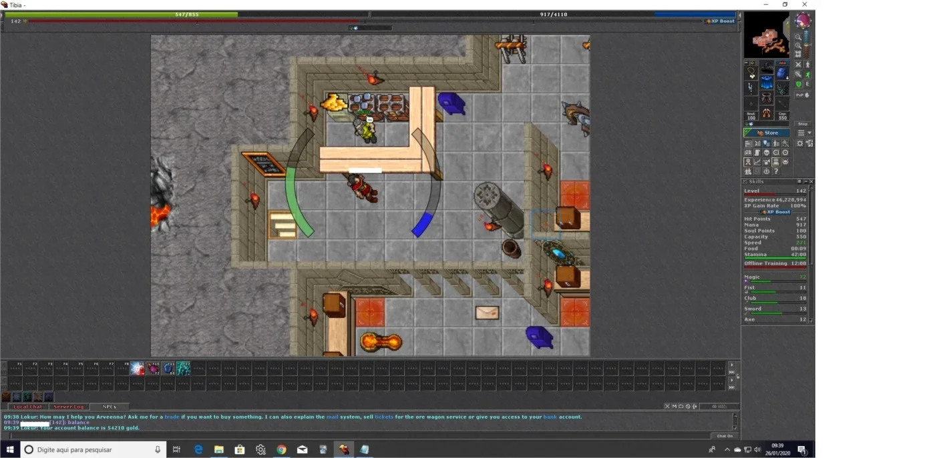Toggle the stand-still movement mode

pyautogui.click(x=807, y=65)
